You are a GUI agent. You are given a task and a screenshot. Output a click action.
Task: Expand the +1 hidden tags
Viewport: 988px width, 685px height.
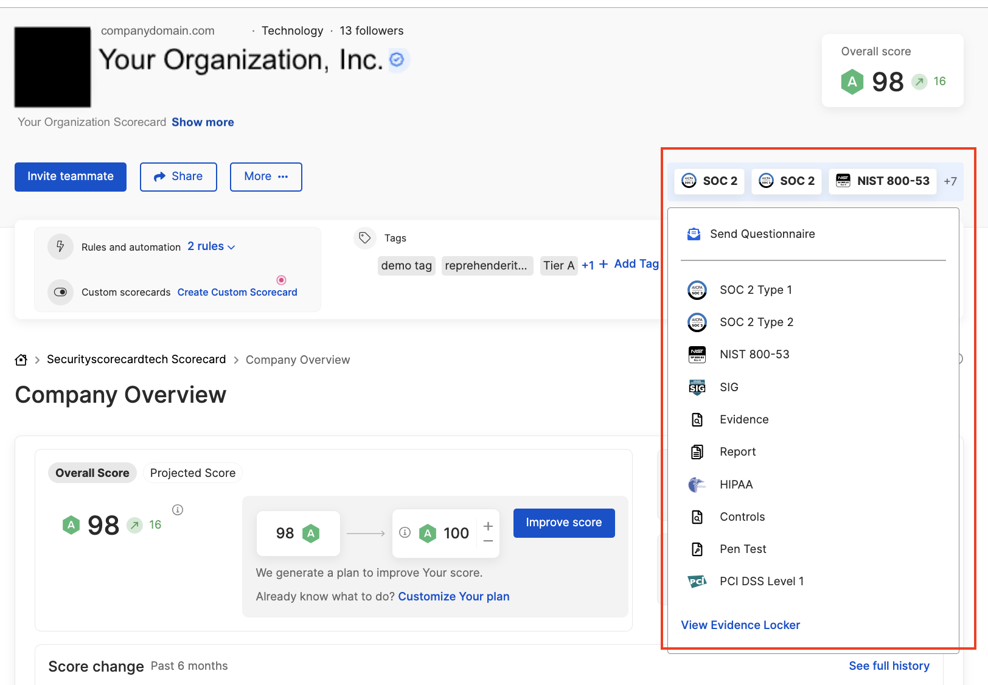click(x=588, y=266)
